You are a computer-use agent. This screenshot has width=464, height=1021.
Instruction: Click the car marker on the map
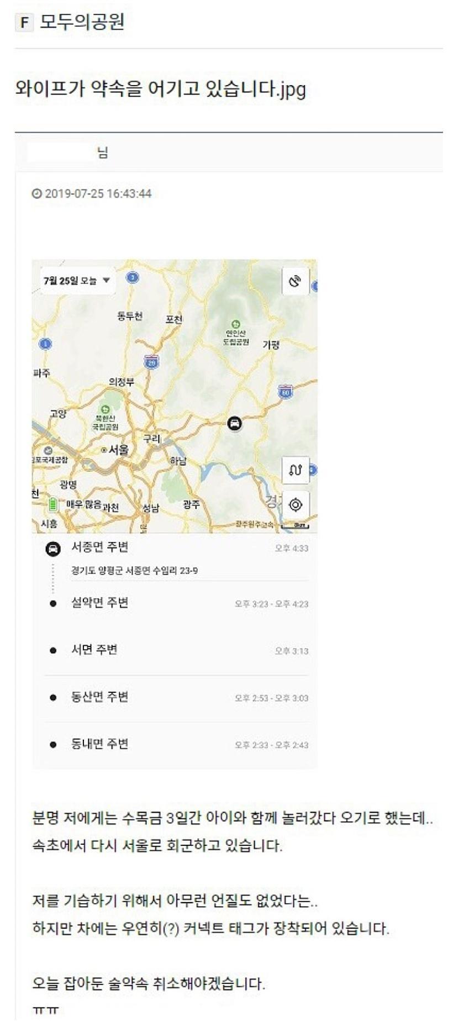coord(235,423)
